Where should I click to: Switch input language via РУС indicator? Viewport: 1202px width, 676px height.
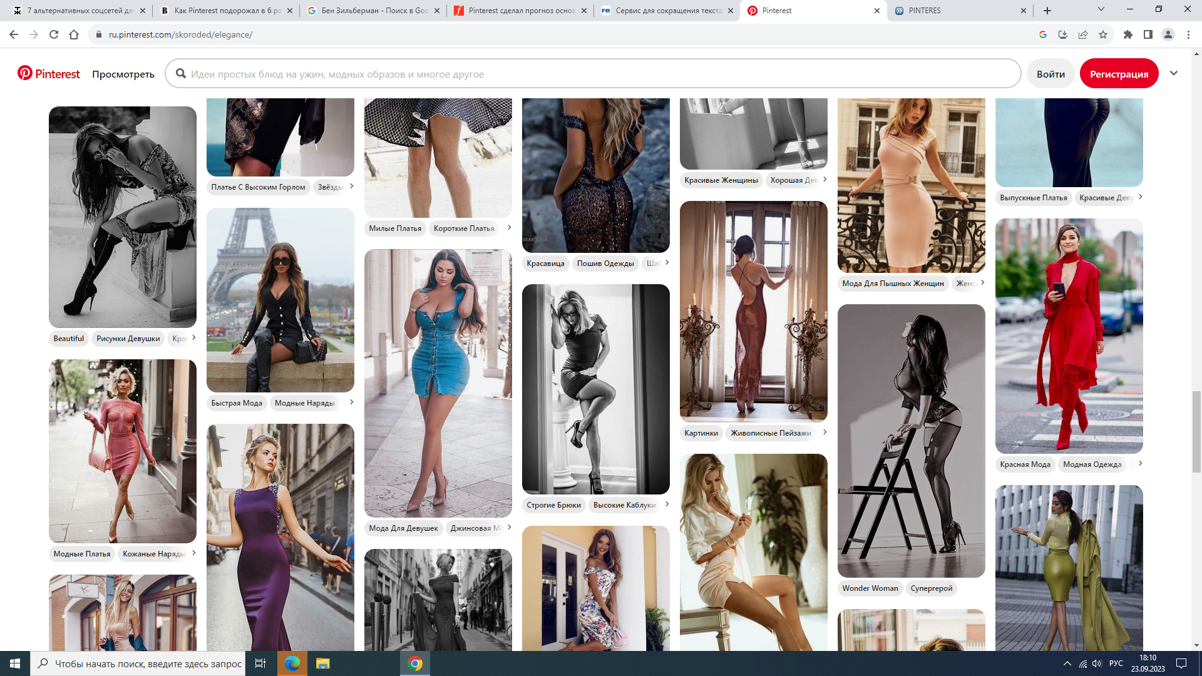coord(1116,663)
